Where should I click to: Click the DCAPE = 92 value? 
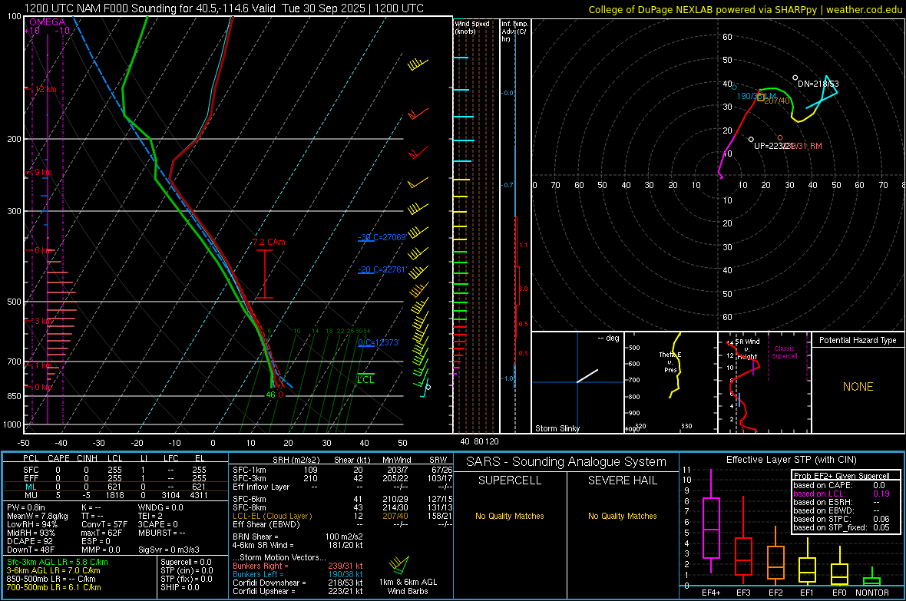(29, 541)
